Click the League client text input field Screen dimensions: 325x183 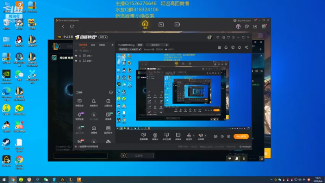[x=80, y=156]
